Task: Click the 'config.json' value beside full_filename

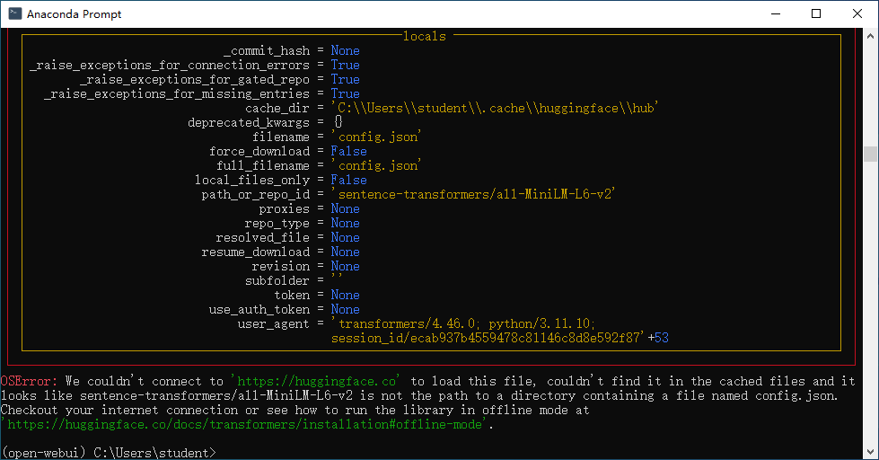Action: pos(377,165)
